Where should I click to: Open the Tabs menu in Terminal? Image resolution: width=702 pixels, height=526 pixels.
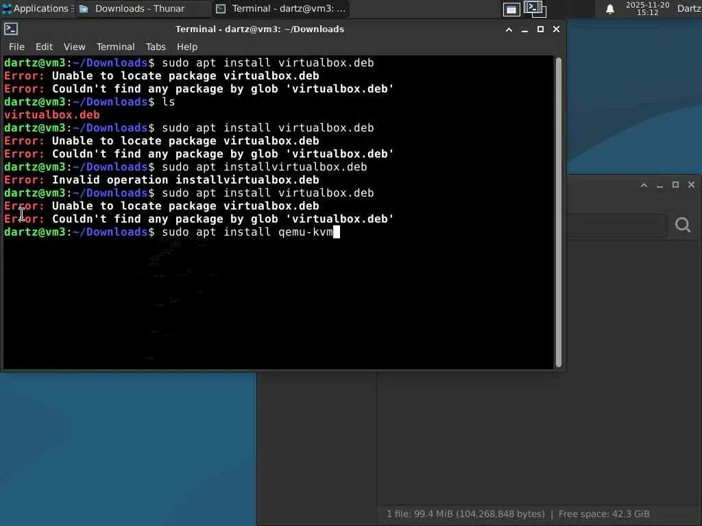[x=156, y=47]
